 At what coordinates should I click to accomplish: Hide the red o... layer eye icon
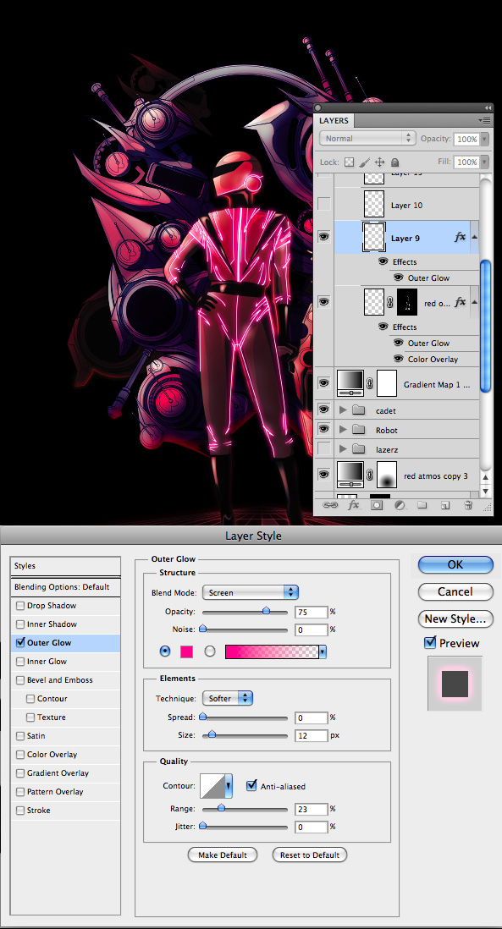click(x=324, y=302)
